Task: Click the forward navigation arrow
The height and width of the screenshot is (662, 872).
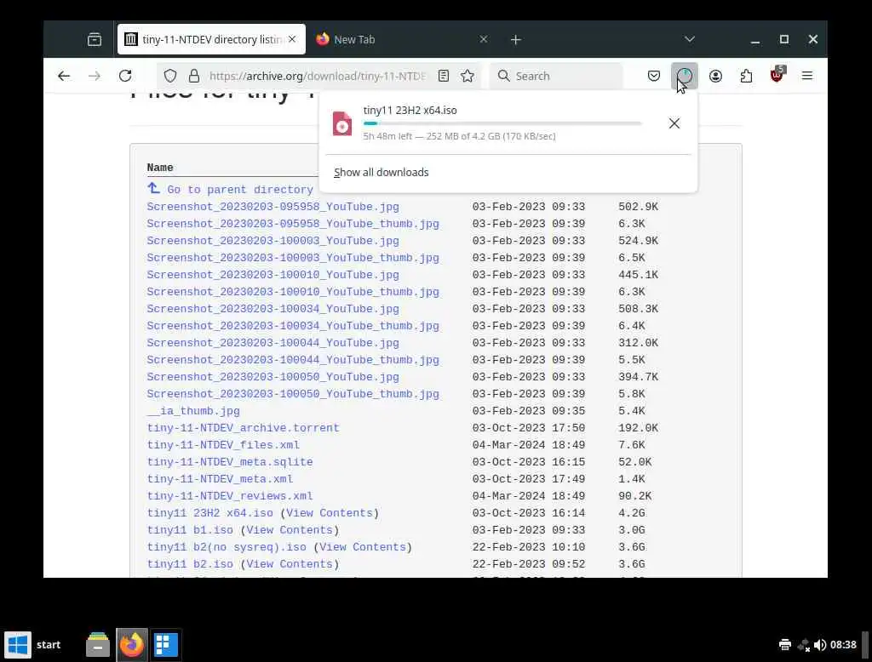Action: (95, 76)
